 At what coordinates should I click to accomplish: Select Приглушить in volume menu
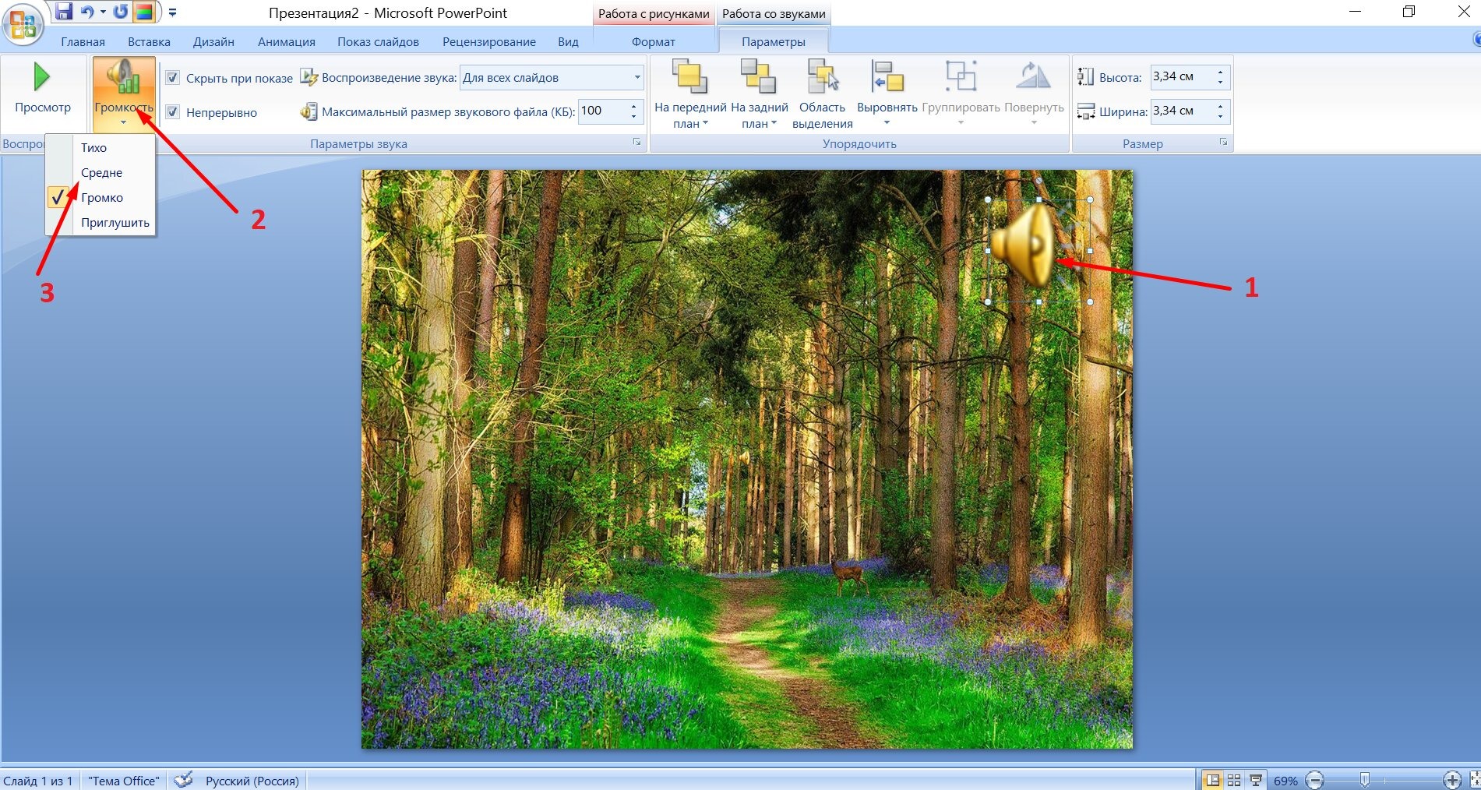coord(115,222)
